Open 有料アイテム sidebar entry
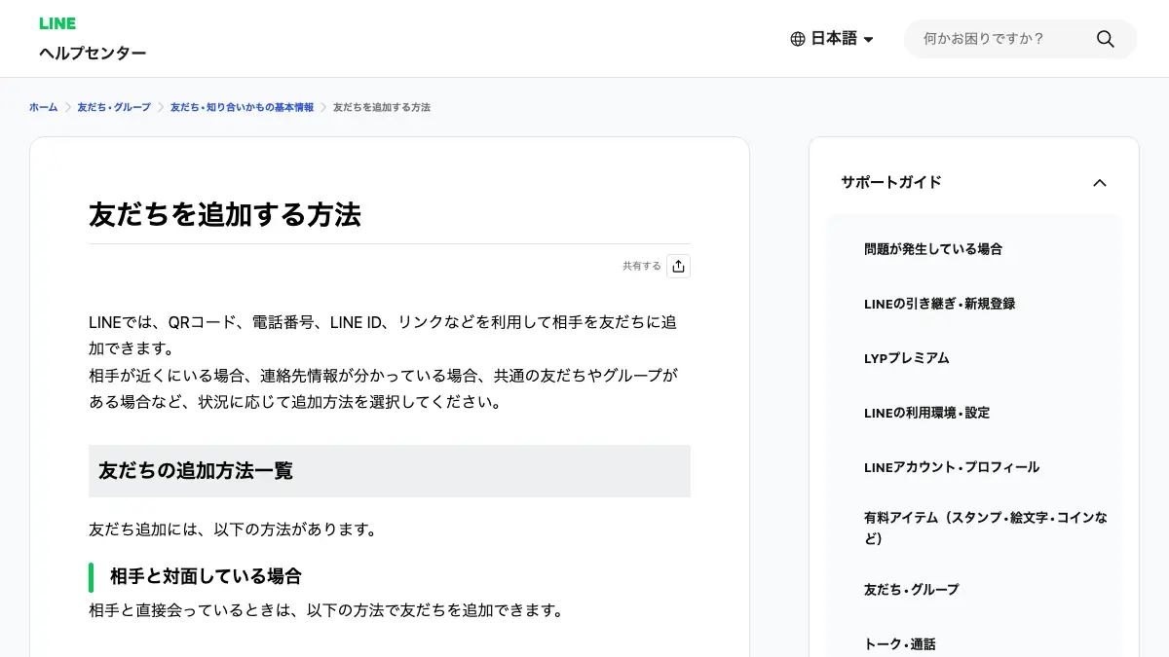The width and height of the screenshot is (1169, 657). pos(986,528)
